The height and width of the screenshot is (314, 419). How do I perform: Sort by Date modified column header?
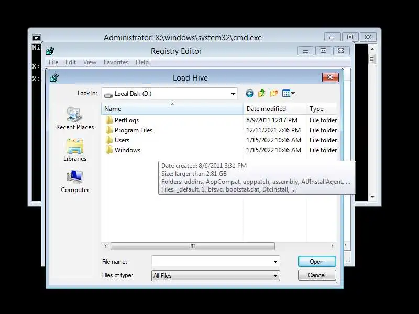point(274,109)
